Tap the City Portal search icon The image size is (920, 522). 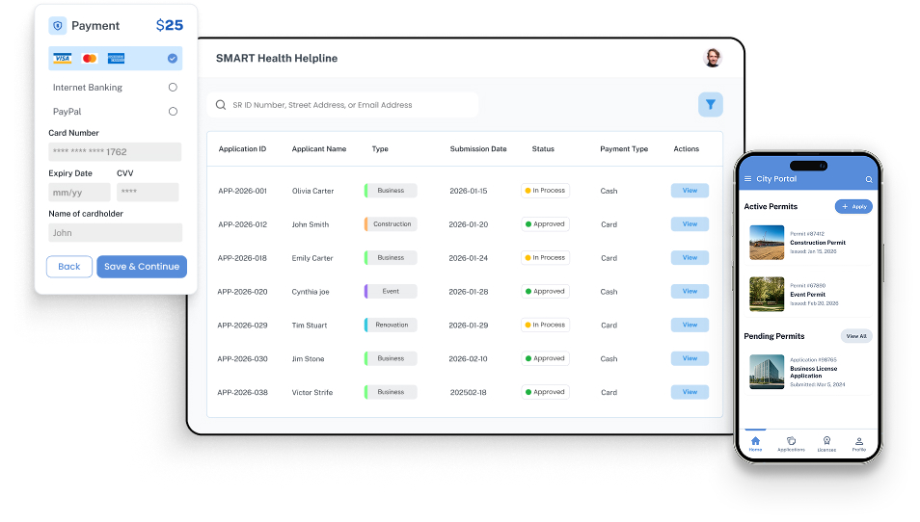click(x=868, y=179)
